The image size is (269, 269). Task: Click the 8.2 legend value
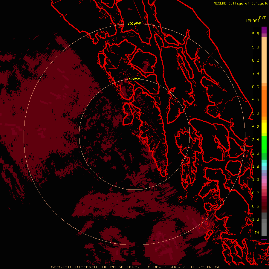(x=256, y=60)
